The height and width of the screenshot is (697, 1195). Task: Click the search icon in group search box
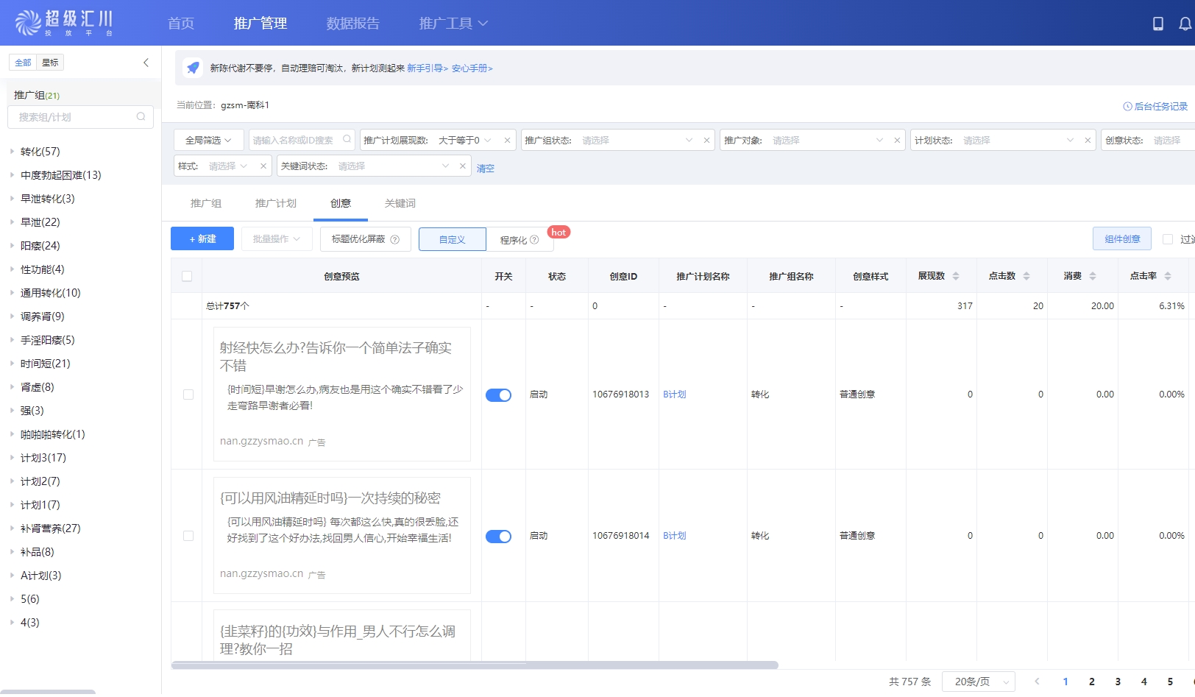coord(141,117)
